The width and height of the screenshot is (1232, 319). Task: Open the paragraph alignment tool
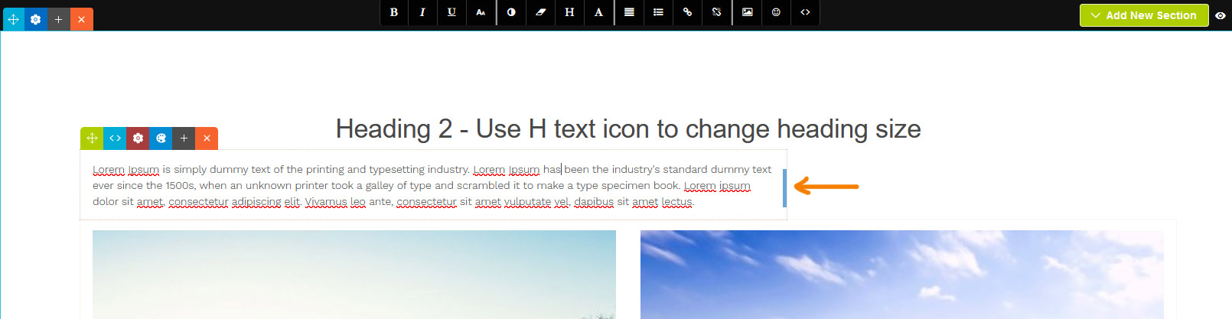point(629,12)
